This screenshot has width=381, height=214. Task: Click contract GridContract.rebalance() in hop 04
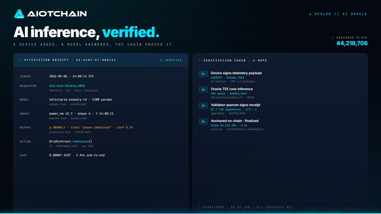(x=237, y=129)
